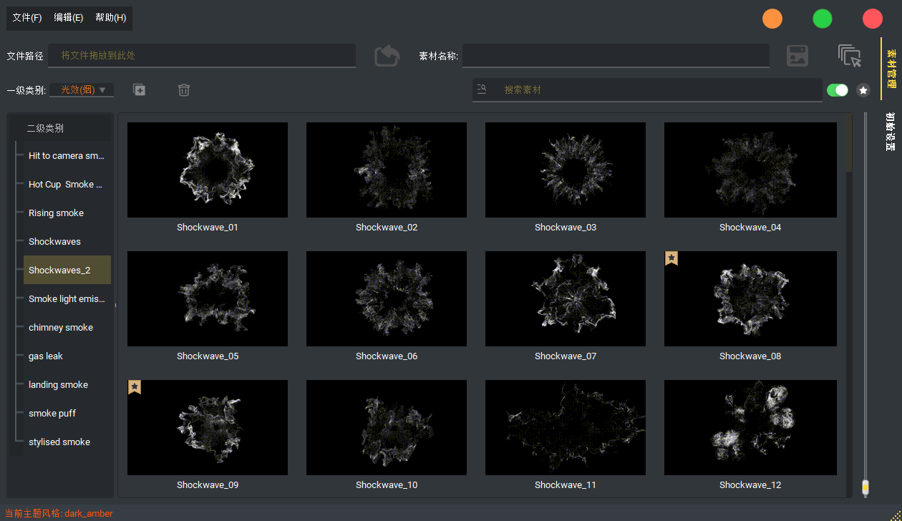The image size is (902, 521).
Task: Click the save asset disk icon
Action: [x=797, y=56]
